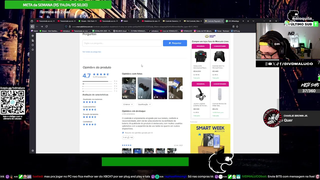Viewport: 320px width, 180px height.
Task: Switch to Stream - Kick Dashboard tab
Action: tap(87, 21)
